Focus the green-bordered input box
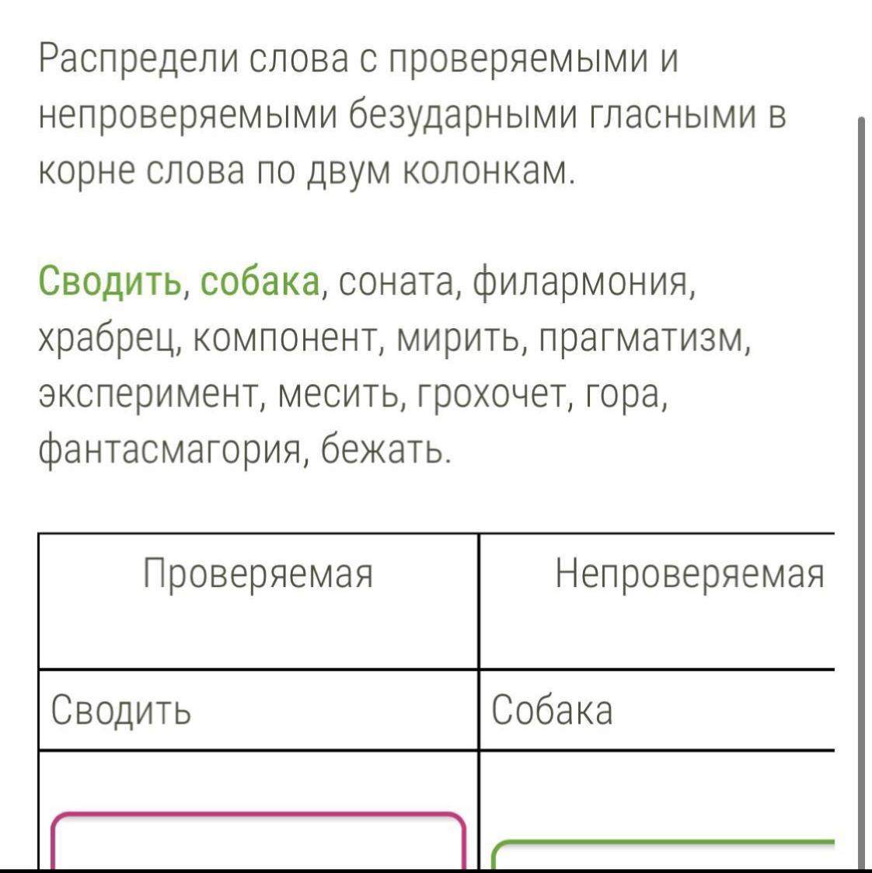This screenshot has height=873, width=872. tap(663, 854)
